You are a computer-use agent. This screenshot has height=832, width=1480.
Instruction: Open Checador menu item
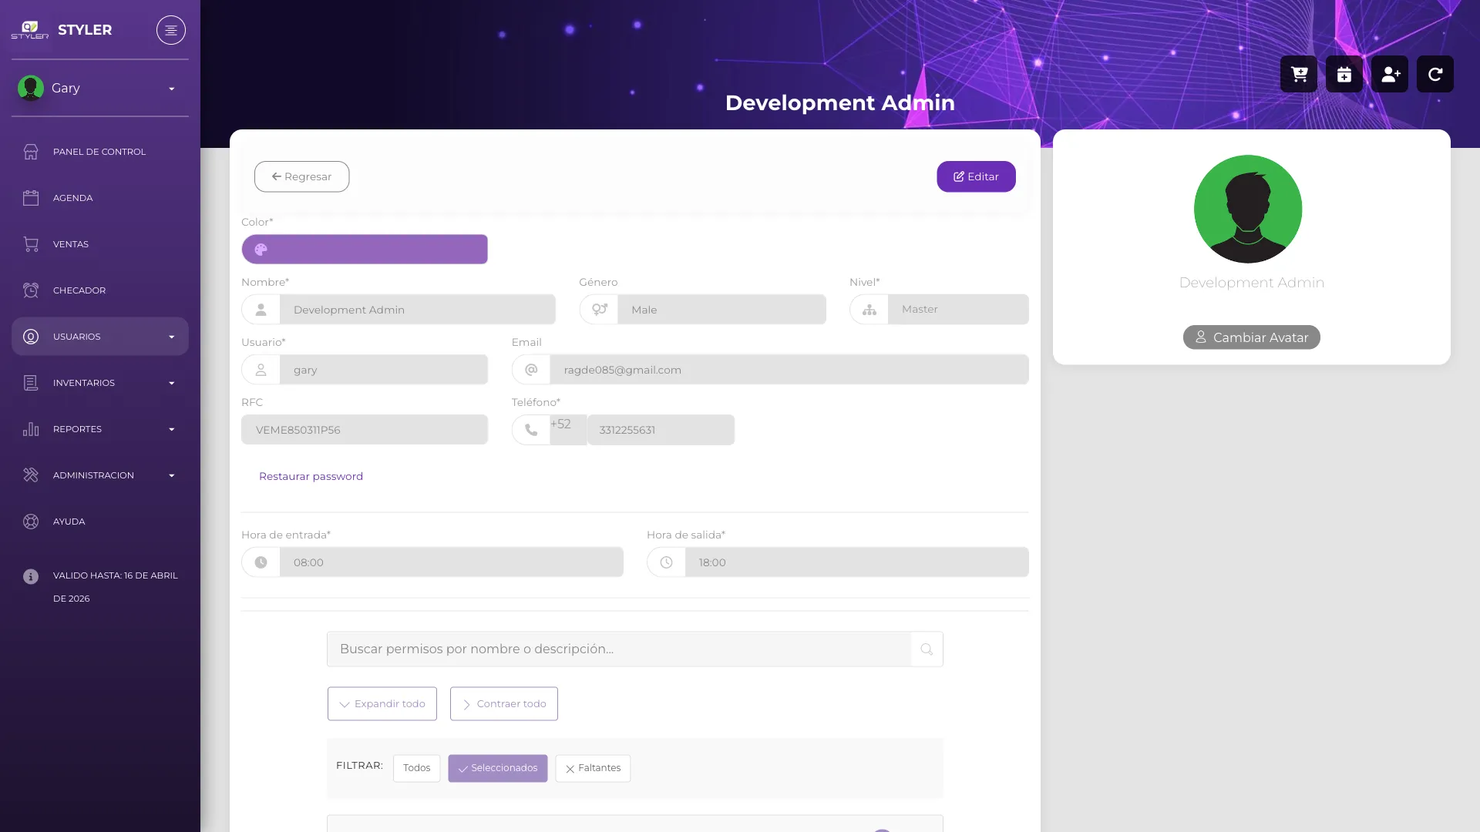100,290
